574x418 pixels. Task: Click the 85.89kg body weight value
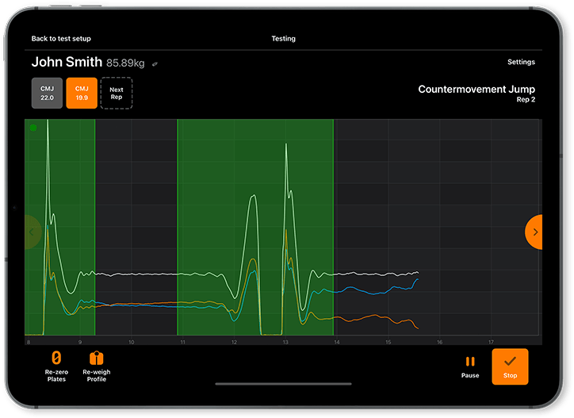click(127, 63)
